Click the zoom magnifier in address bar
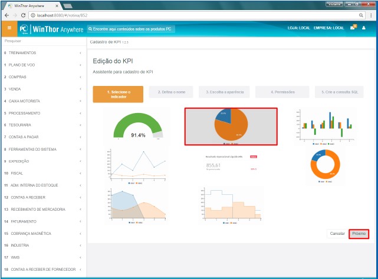 click(x=361, y=15)
